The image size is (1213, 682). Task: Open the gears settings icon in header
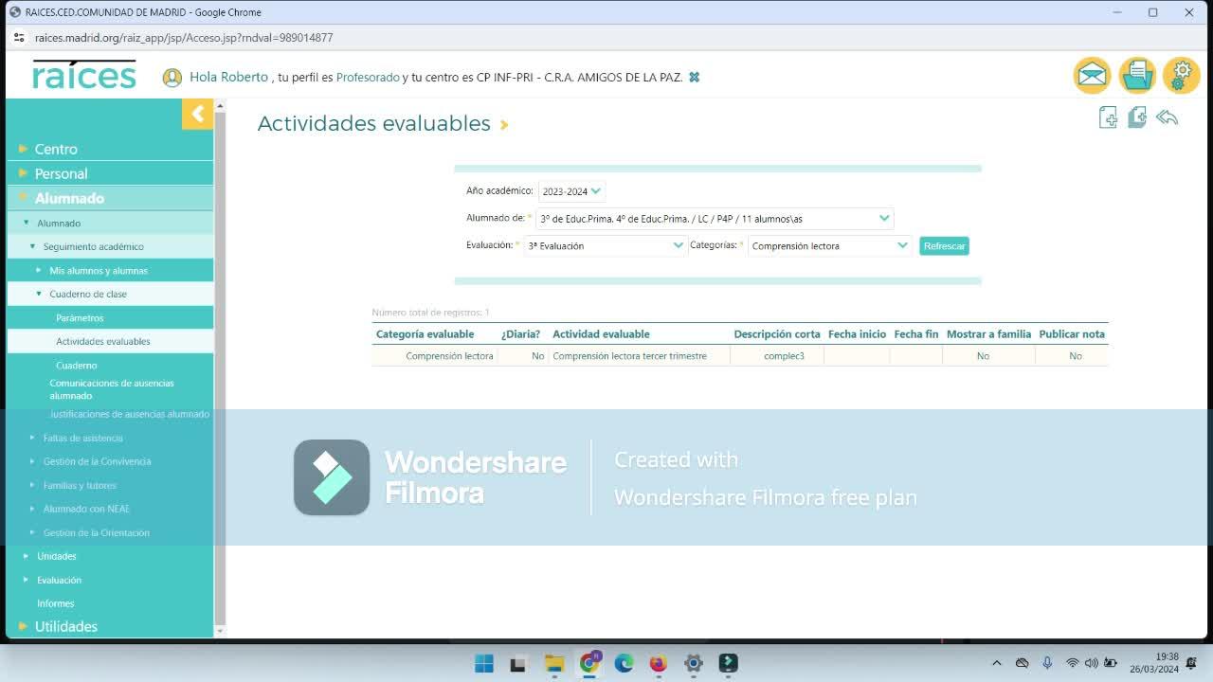point(1181,76)
